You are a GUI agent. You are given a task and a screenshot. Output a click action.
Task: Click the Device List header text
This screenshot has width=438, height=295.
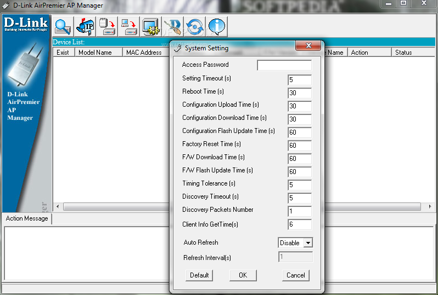pos(69,42)
